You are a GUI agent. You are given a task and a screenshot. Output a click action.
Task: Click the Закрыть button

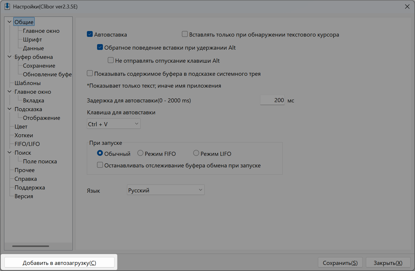(x=388, y=263)
